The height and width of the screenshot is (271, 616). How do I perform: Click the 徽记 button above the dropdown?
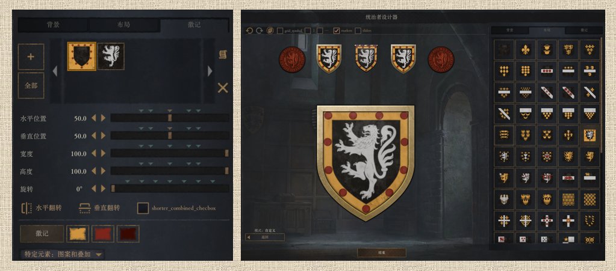click(x=42, y=234)
